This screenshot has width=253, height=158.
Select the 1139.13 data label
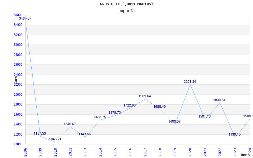pos(234,134)
